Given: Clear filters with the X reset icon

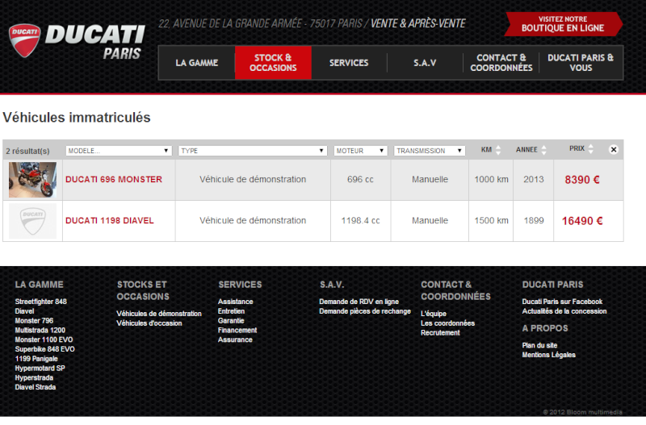Looking at the screenshot, I should 614,150.
